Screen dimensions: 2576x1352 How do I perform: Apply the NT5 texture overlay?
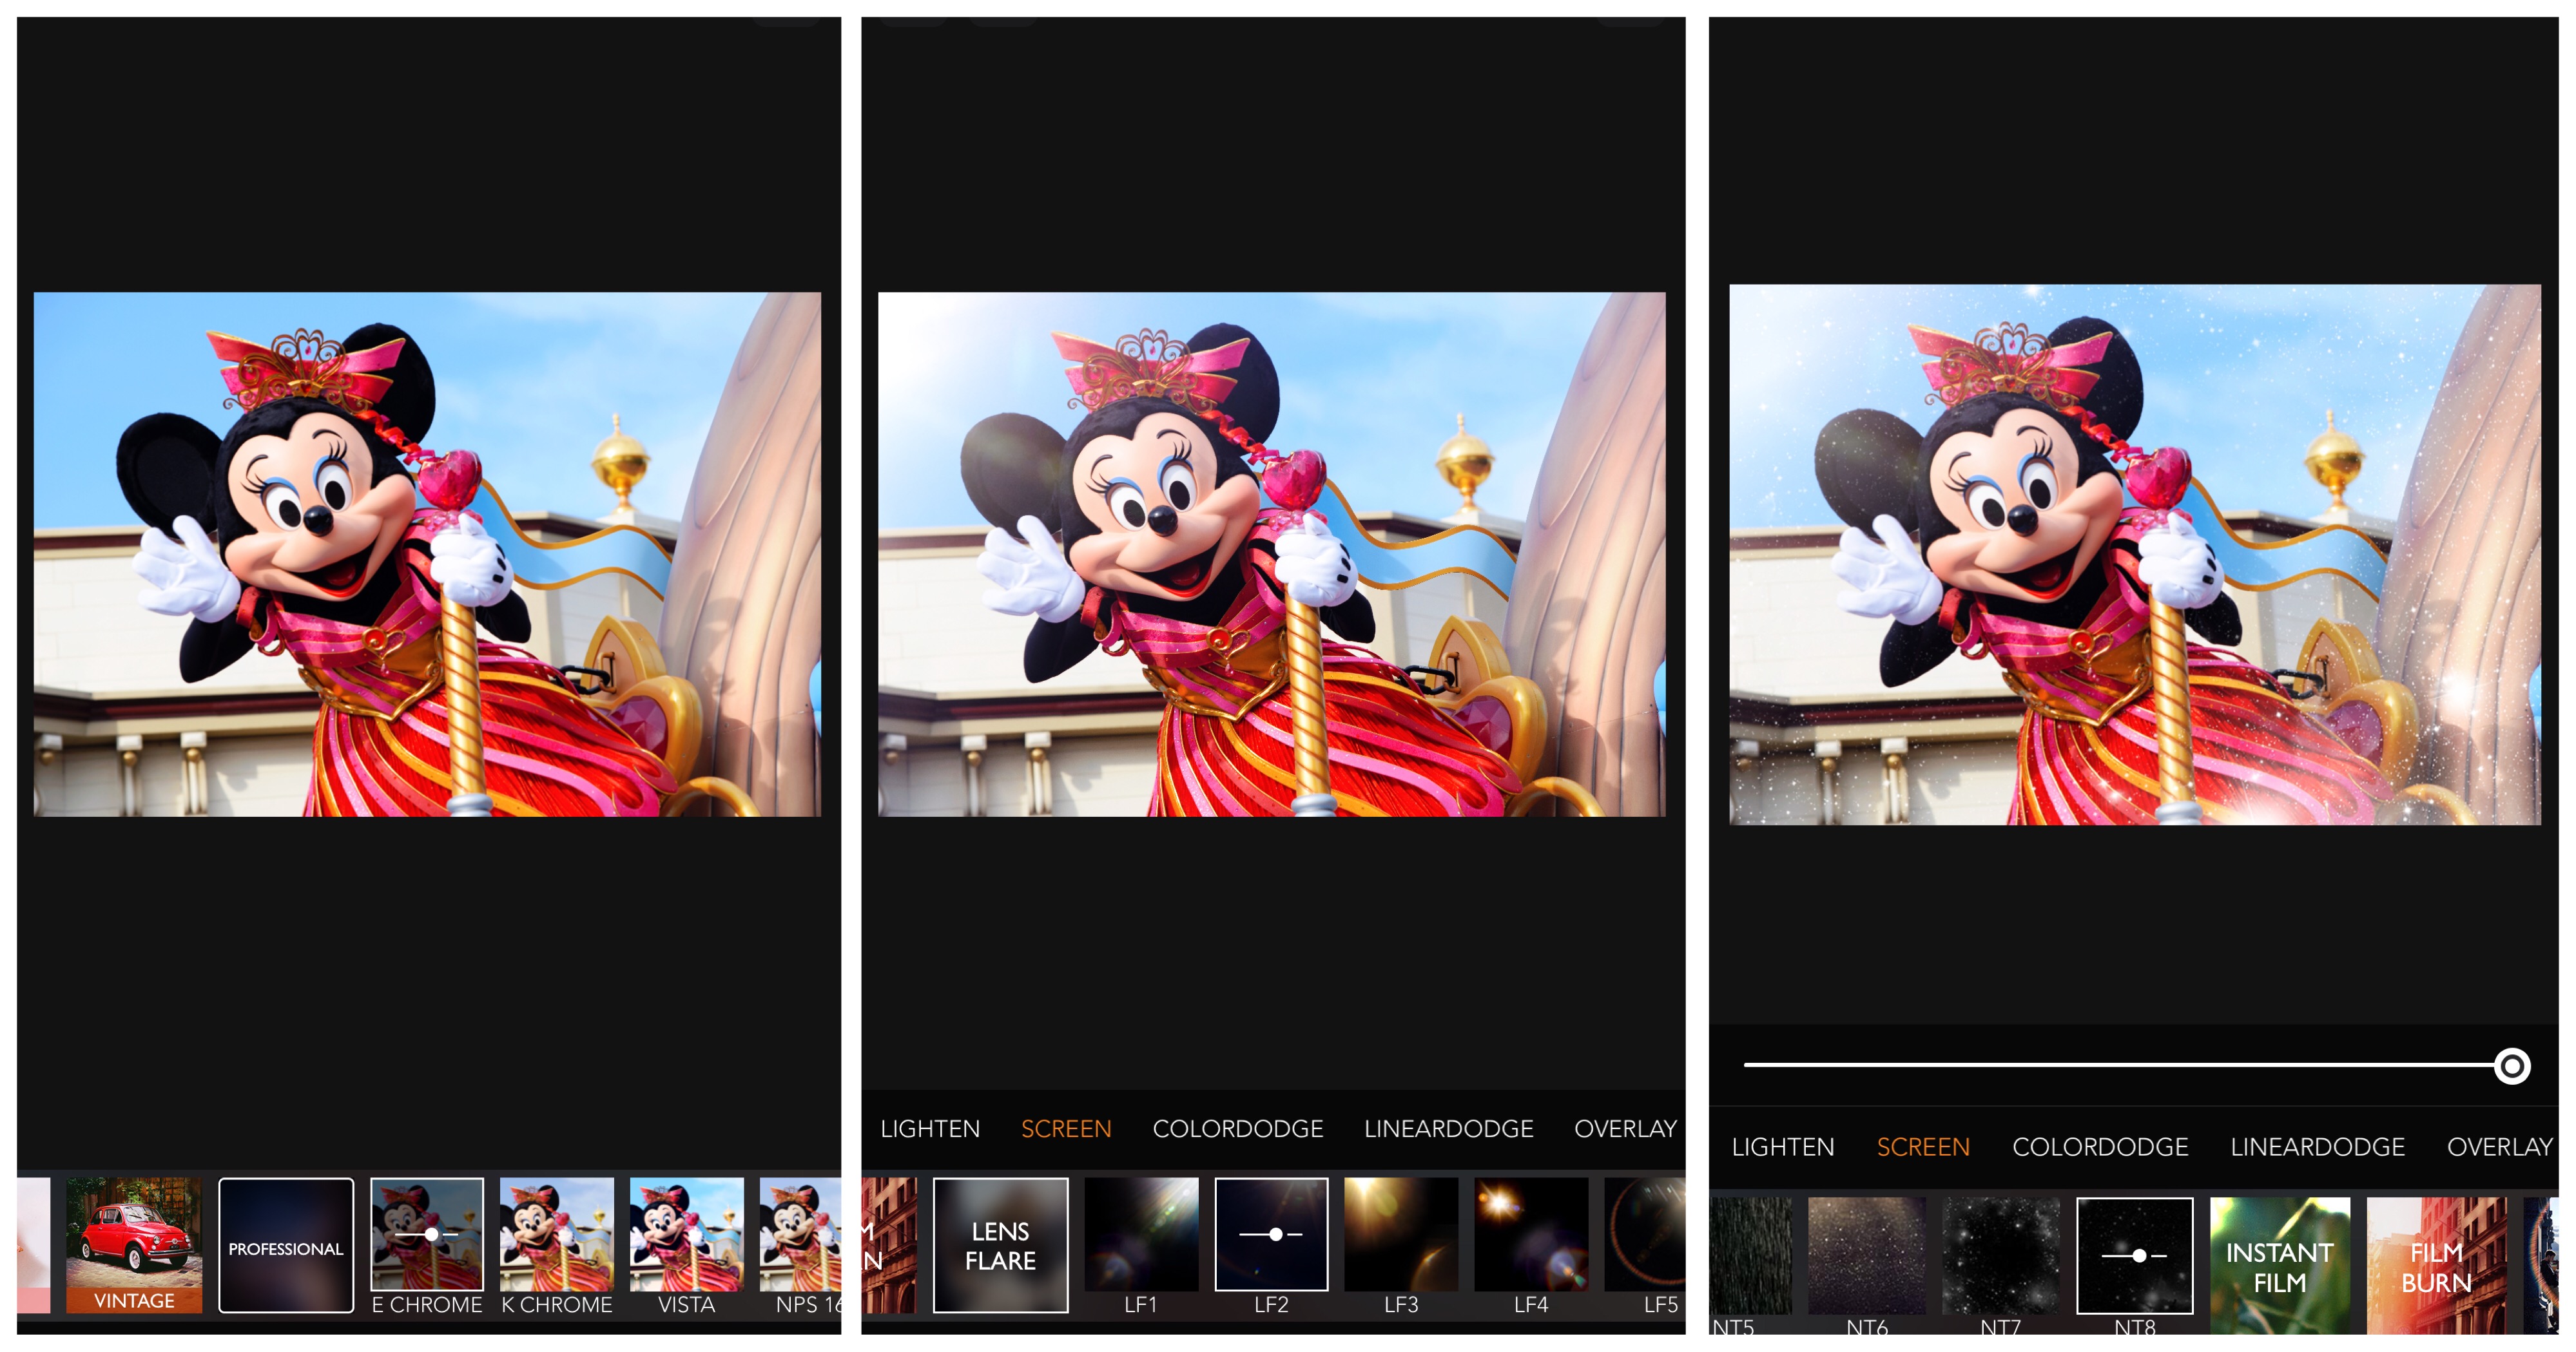pyautogui.click(x=1750, y=1255)
